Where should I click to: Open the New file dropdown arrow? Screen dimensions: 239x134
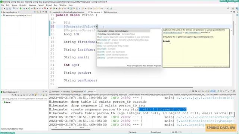point(4,9)
